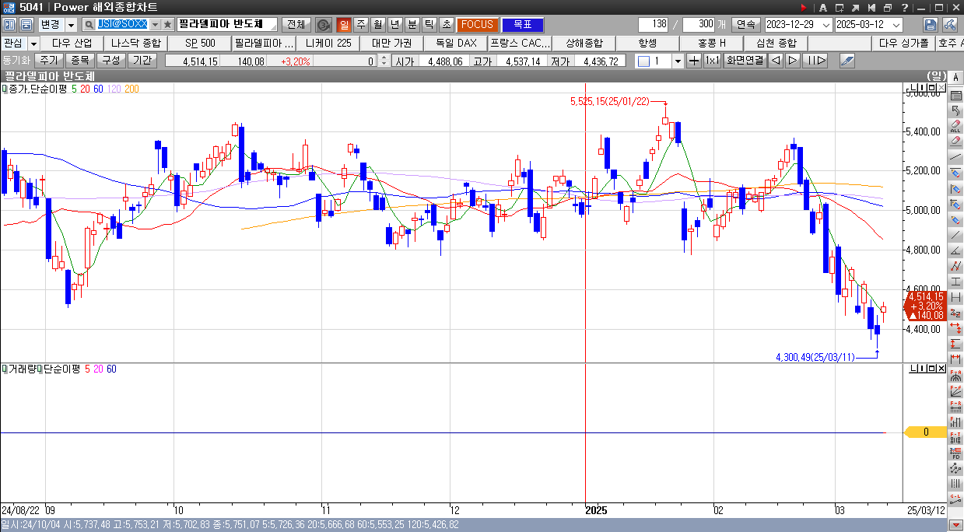Open the symbol code JSI@SOXX dropdown

tap(154, 25)
